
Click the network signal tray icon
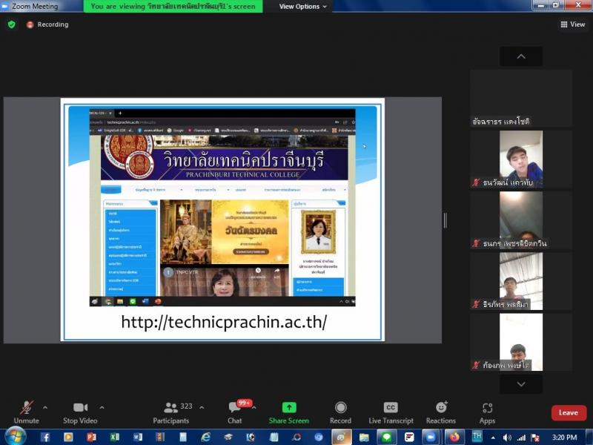522,438
